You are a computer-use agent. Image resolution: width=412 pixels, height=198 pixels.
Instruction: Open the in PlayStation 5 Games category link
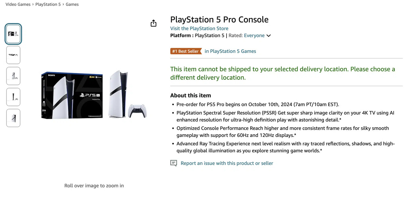[x=230, y=51]
